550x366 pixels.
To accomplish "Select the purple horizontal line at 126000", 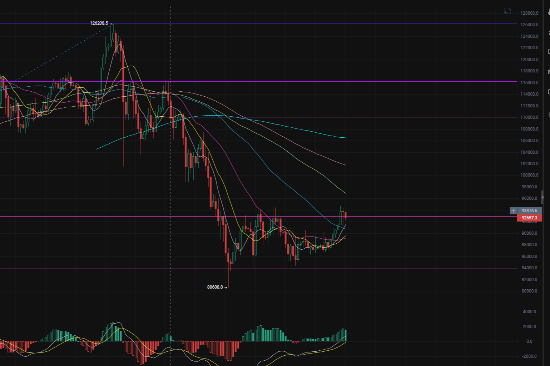I will (x=286, y=24).
